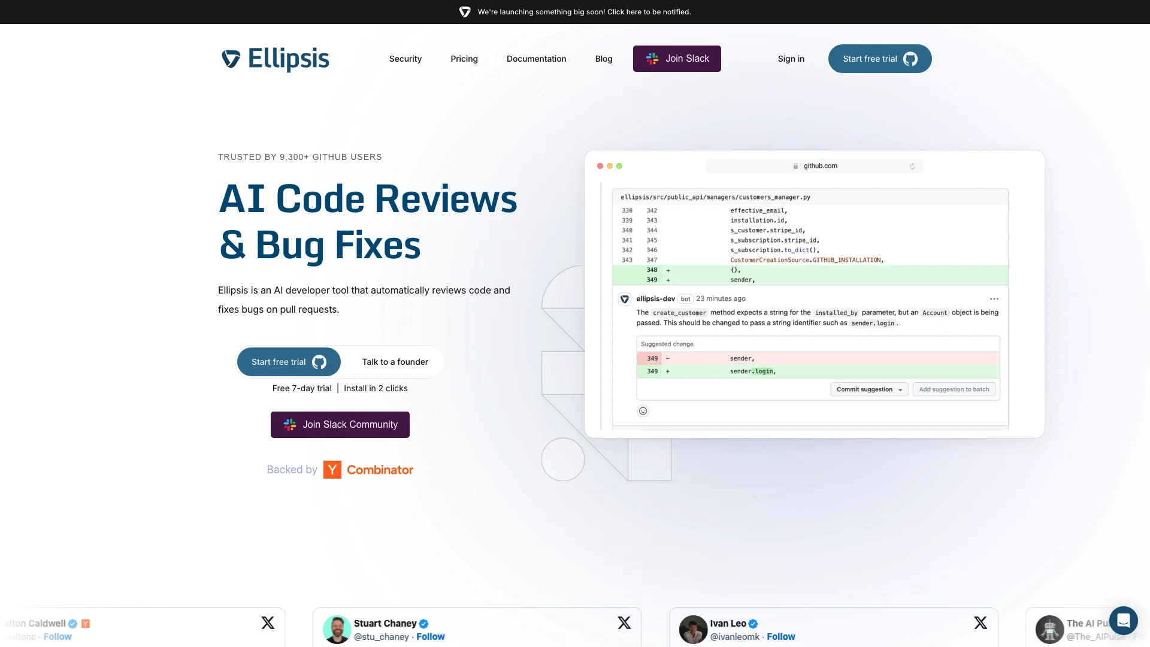Screen dimensions: 1150x647
Task: Click the X logo on Dalton Caldwell's tweet
Action: tap(268, 623)
